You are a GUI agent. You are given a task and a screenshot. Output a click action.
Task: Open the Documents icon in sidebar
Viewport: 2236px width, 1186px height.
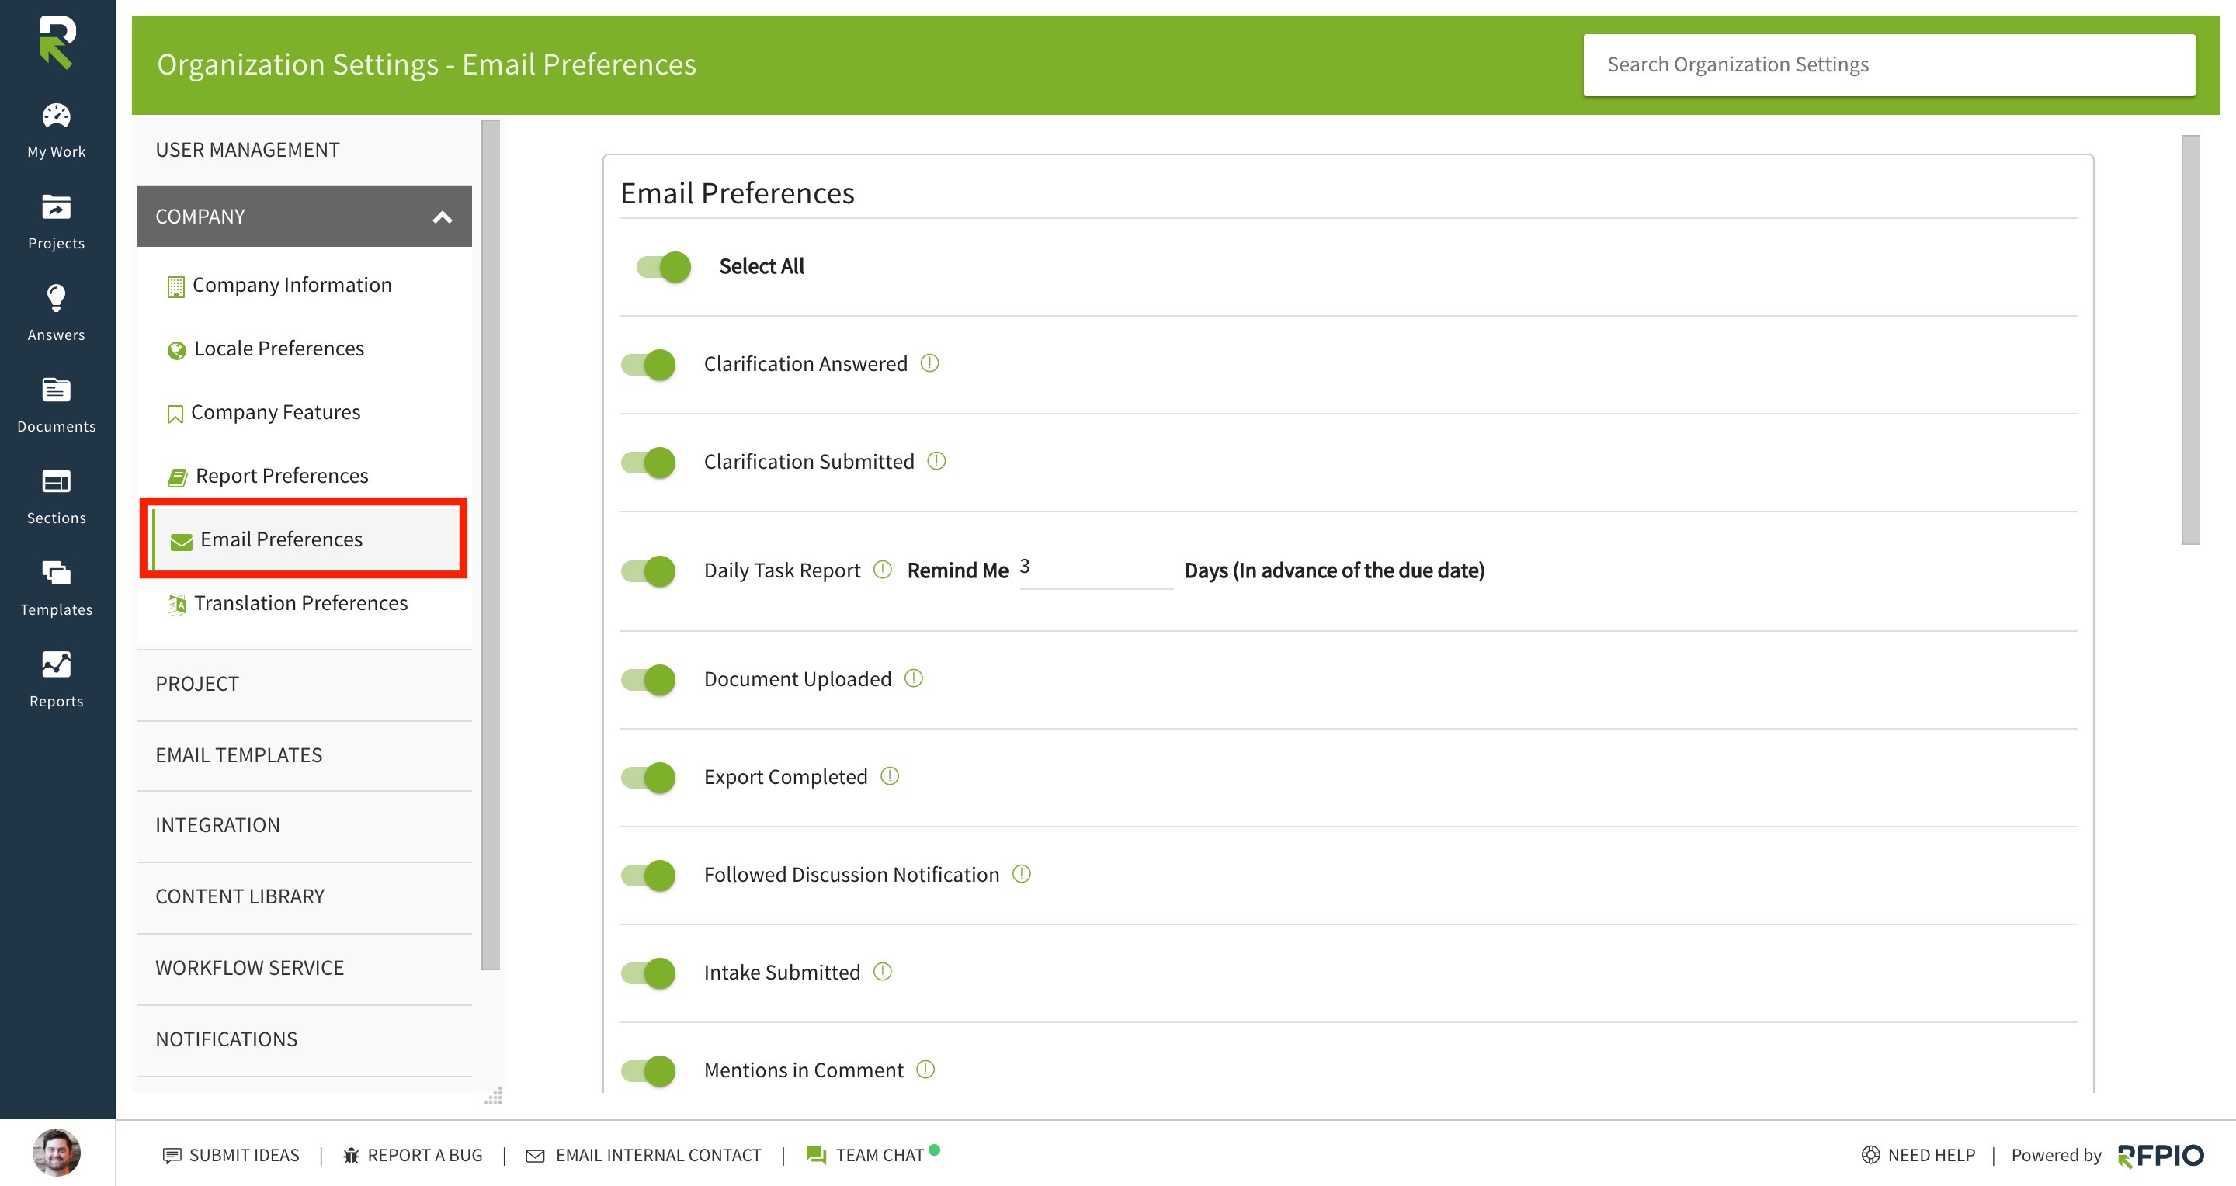point(57,390)
